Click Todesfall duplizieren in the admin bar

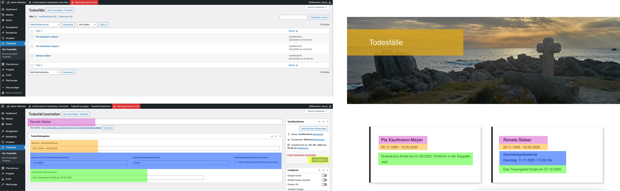coord(101,106)
